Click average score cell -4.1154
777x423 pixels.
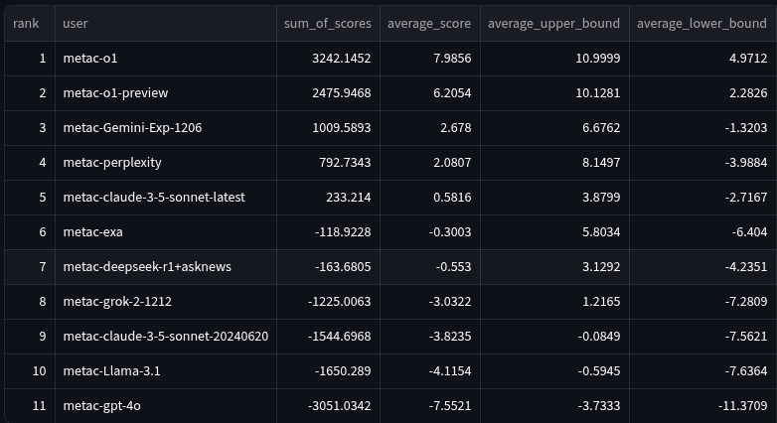(430, 371)
